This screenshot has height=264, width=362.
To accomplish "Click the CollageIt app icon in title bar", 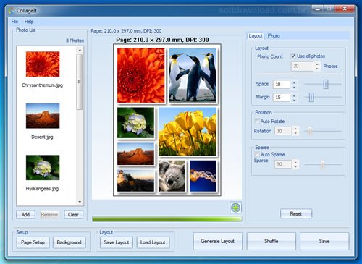I will 12,10.
